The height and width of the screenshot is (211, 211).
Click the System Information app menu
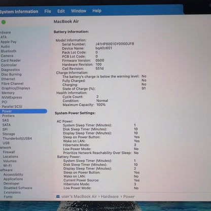pos(19,12)
